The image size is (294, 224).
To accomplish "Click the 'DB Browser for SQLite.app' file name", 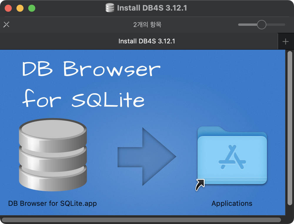I will click(53, 203).
